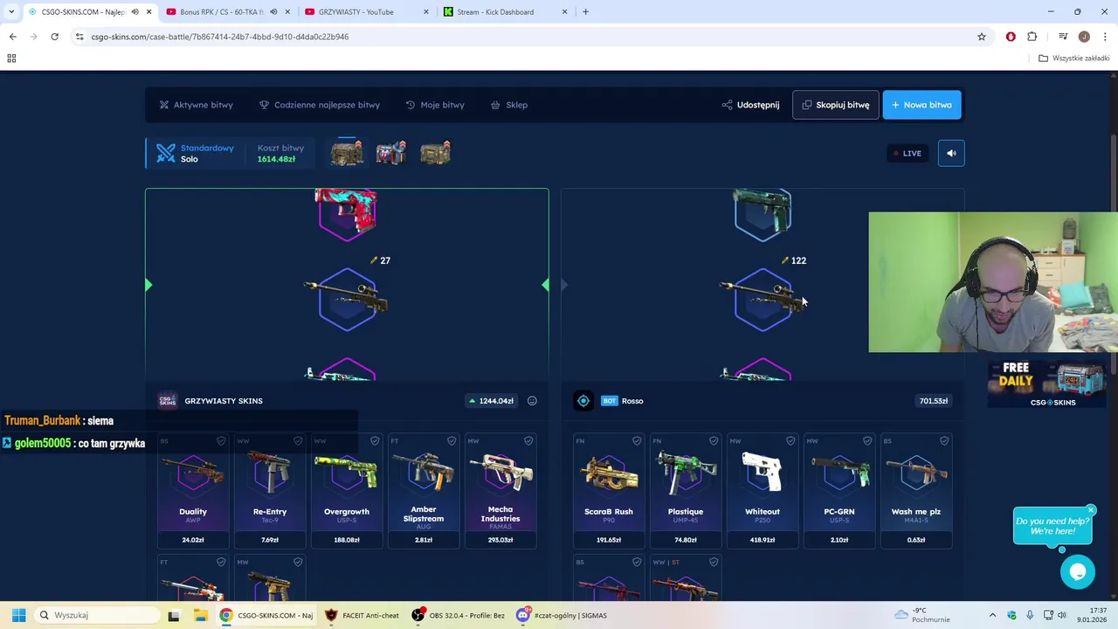Click Skopiuj bitwę button
The height and width of the screenshot is (629, 1118).
click(835, 105)
